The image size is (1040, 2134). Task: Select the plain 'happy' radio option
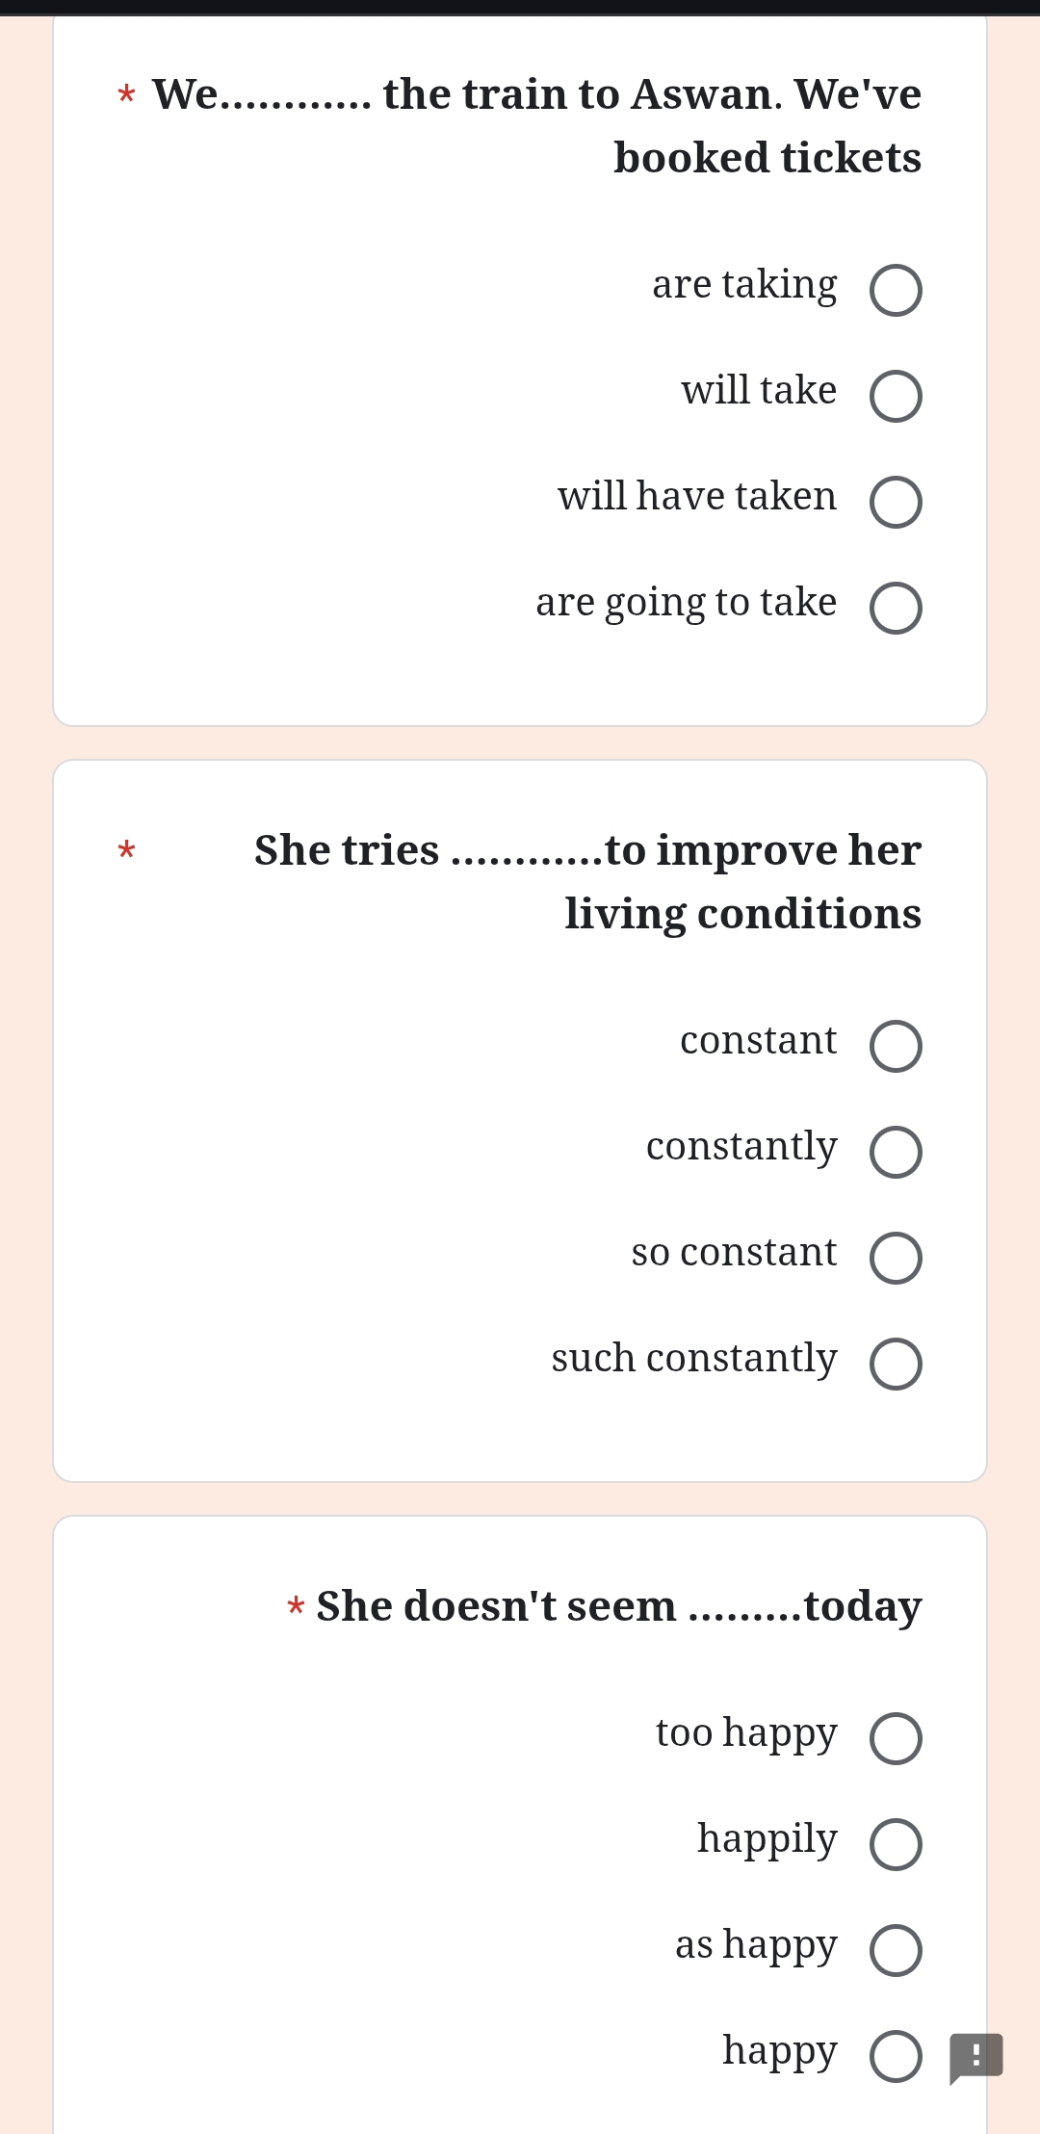(896, 2056)
